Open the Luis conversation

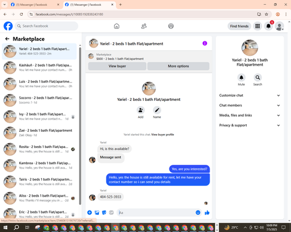pos(39,84)
